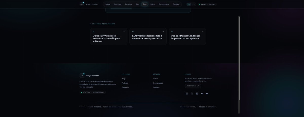Viewport: 304px width, 117px height.
Task: Open Sobre in top navigation
Action: pyautogui.click(x=108, y=4)
